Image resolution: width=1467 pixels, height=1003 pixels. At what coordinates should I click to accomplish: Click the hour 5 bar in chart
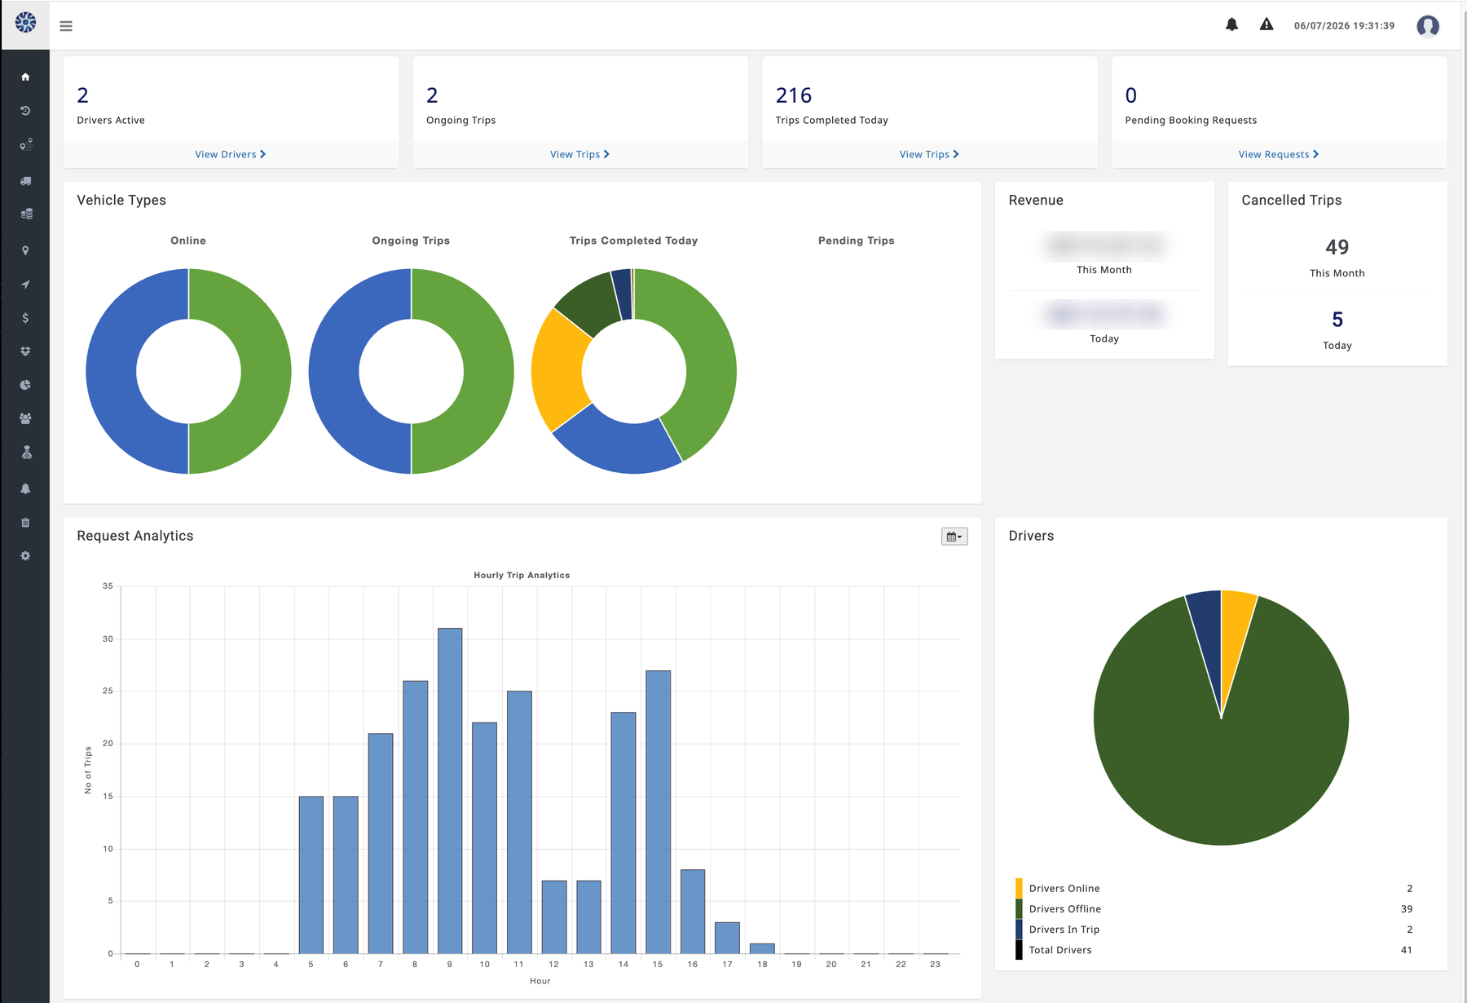[311, 875]
